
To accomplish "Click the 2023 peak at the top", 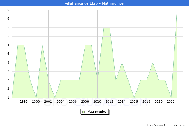I will pos(177,10).
